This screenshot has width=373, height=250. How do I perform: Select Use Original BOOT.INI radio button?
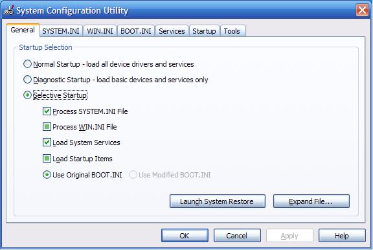(x=47, y=175)
